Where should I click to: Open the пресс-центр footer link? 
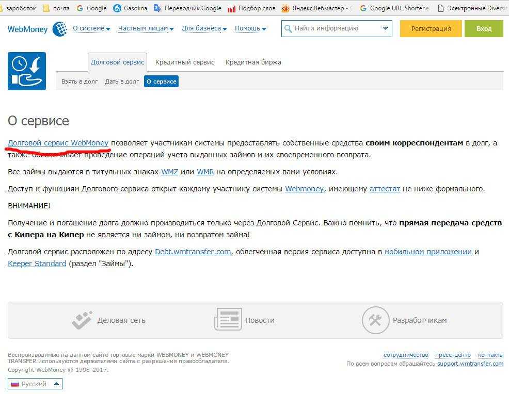click(x=453, y=355)
